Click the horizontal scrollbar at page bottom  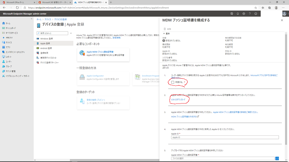(x=115, y=160)
